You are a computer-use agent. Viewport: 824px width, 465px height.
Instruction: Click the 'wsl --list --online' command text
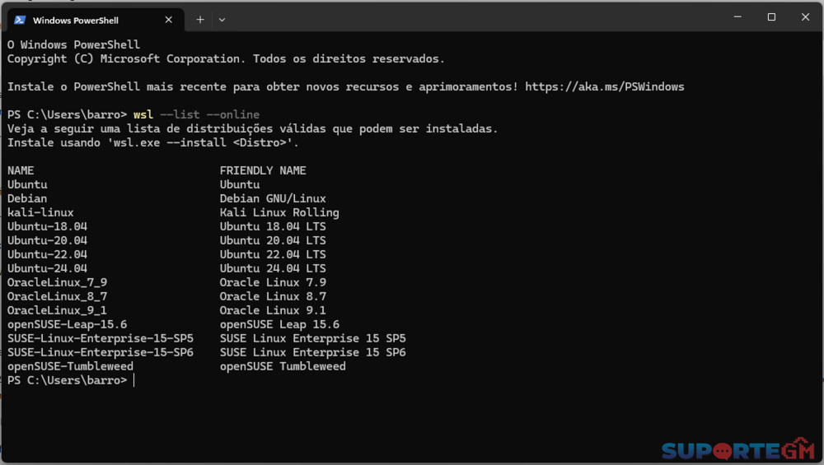(196, 114)
